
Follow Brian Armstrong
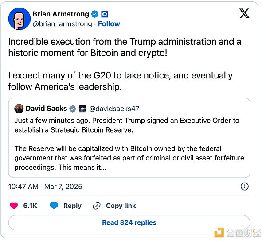[x=109, y=24]
